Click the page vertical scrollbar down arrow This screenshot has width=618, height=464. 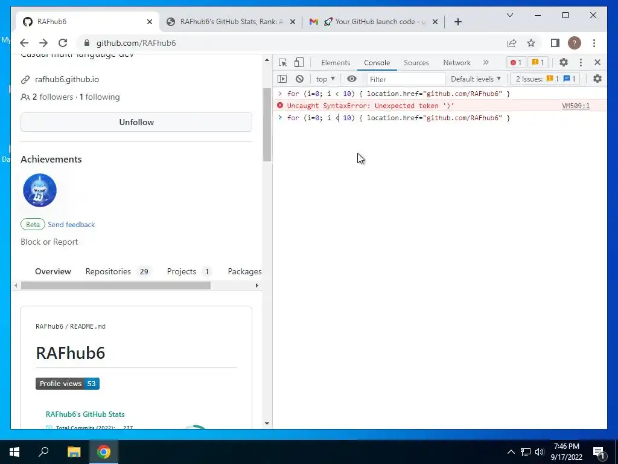(x=267, y=424)
